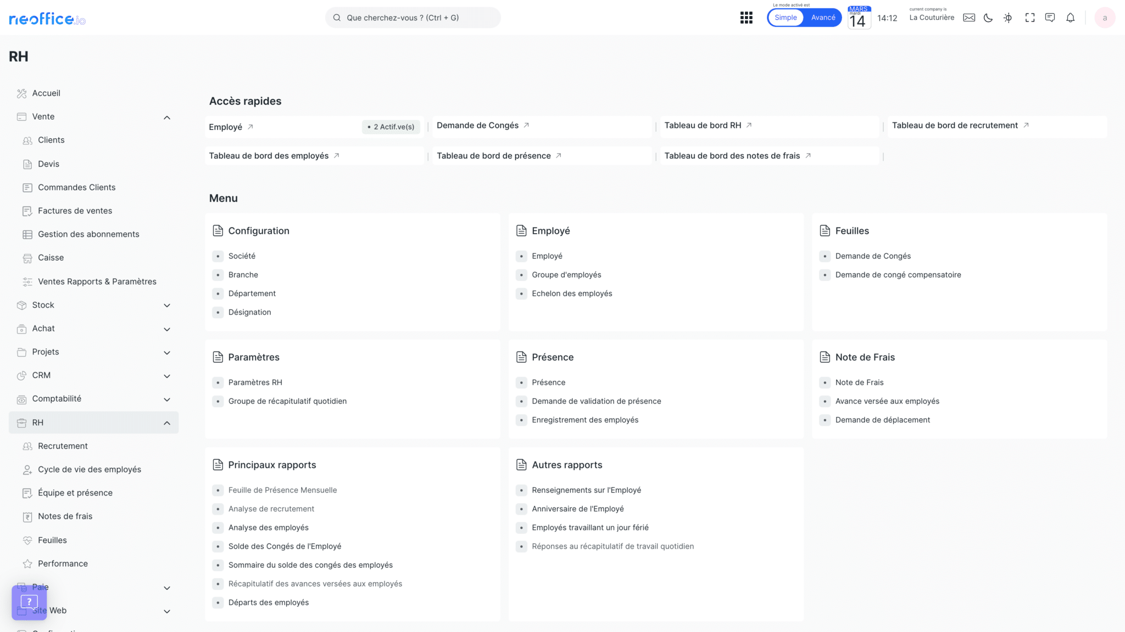This screenshot has height=632, width=1125.
Task: Open the Demande de Congés quick access link
Action: 477,126
